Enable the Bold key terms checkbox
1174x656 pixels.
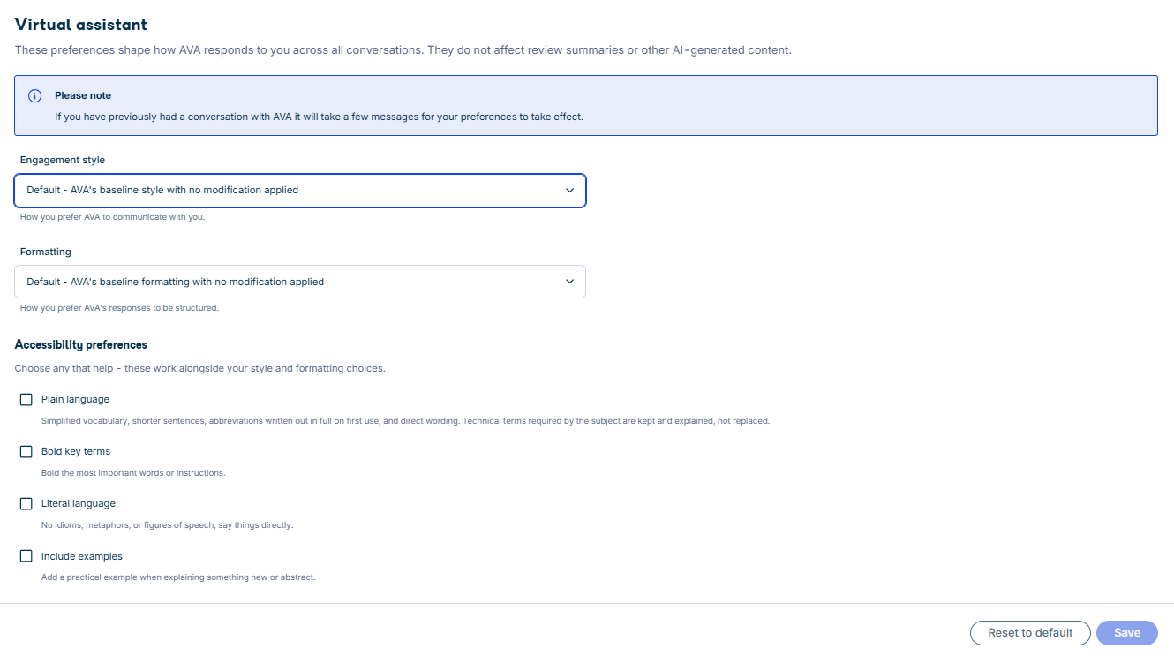(26, 452)
